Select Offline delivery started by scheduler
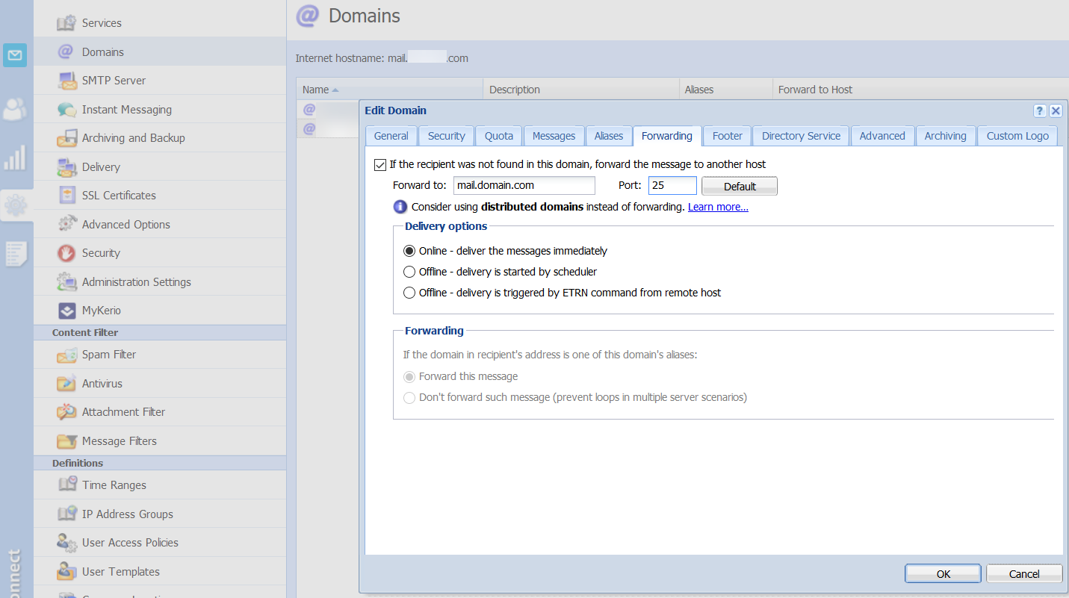Image resolution: width=1069 pixels, height=598 pixels. pyautogui.click(x=409, y=272)
